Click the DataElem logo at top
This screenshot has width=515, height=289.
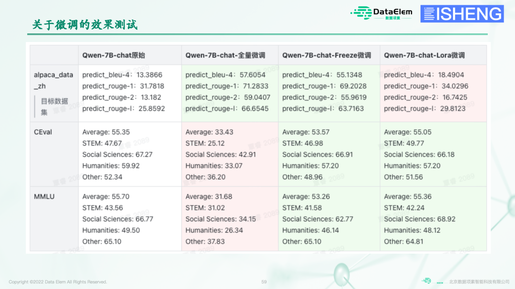[x=381, y=13]
